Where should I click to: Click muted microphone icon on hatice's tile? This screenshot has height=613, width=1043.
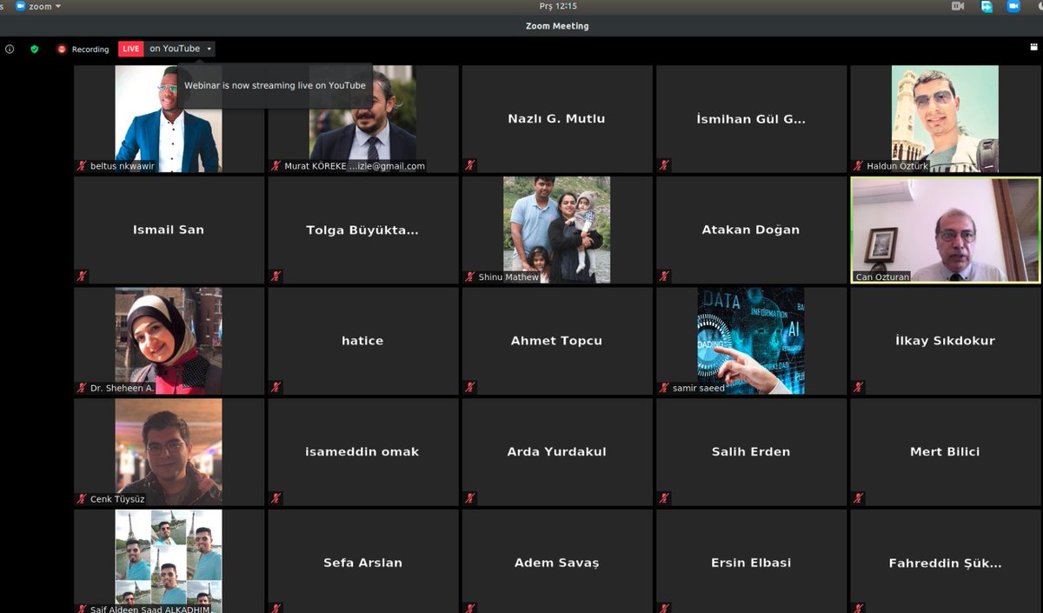click(276, 387)
